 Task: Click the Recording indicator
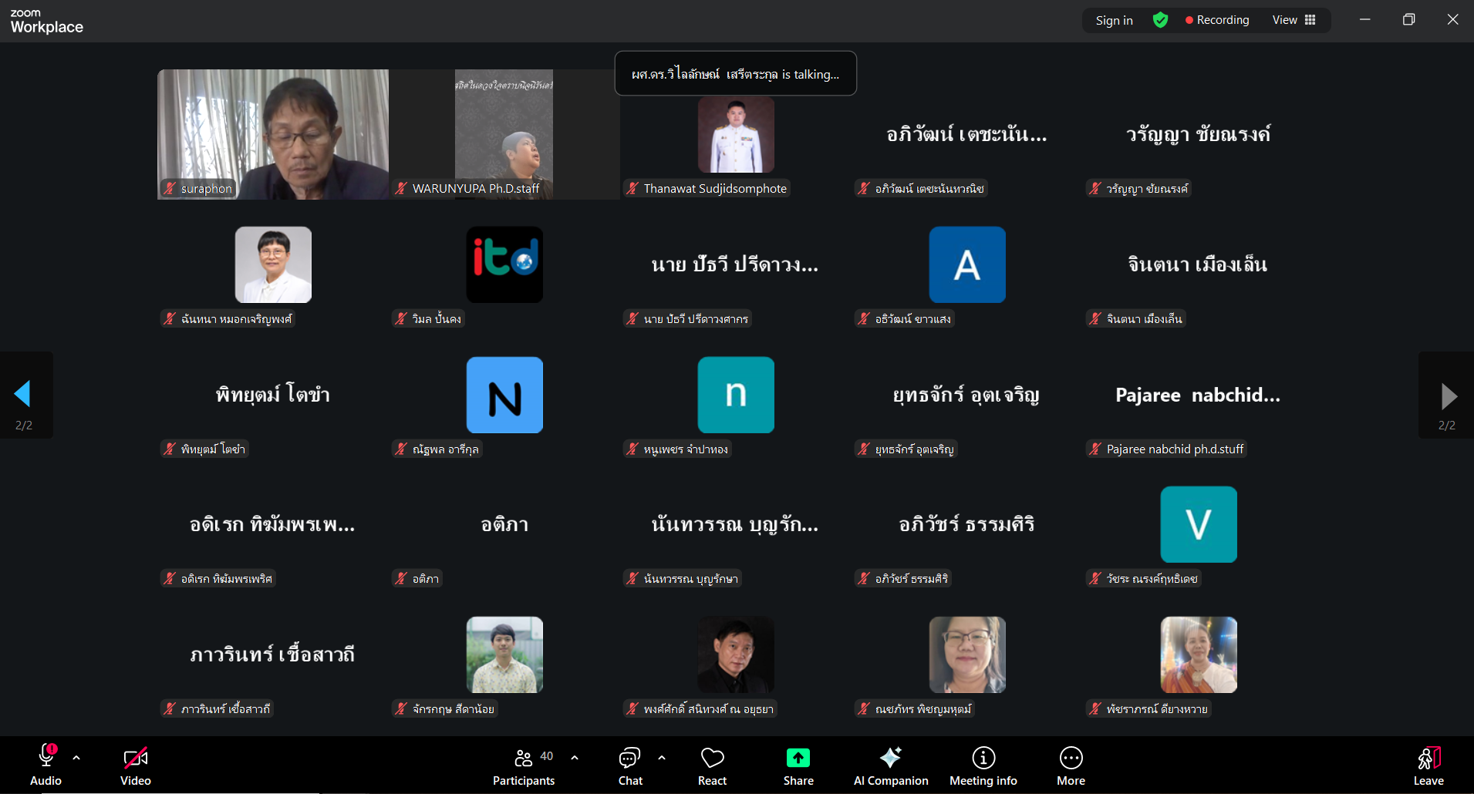tap(1217, 20)
